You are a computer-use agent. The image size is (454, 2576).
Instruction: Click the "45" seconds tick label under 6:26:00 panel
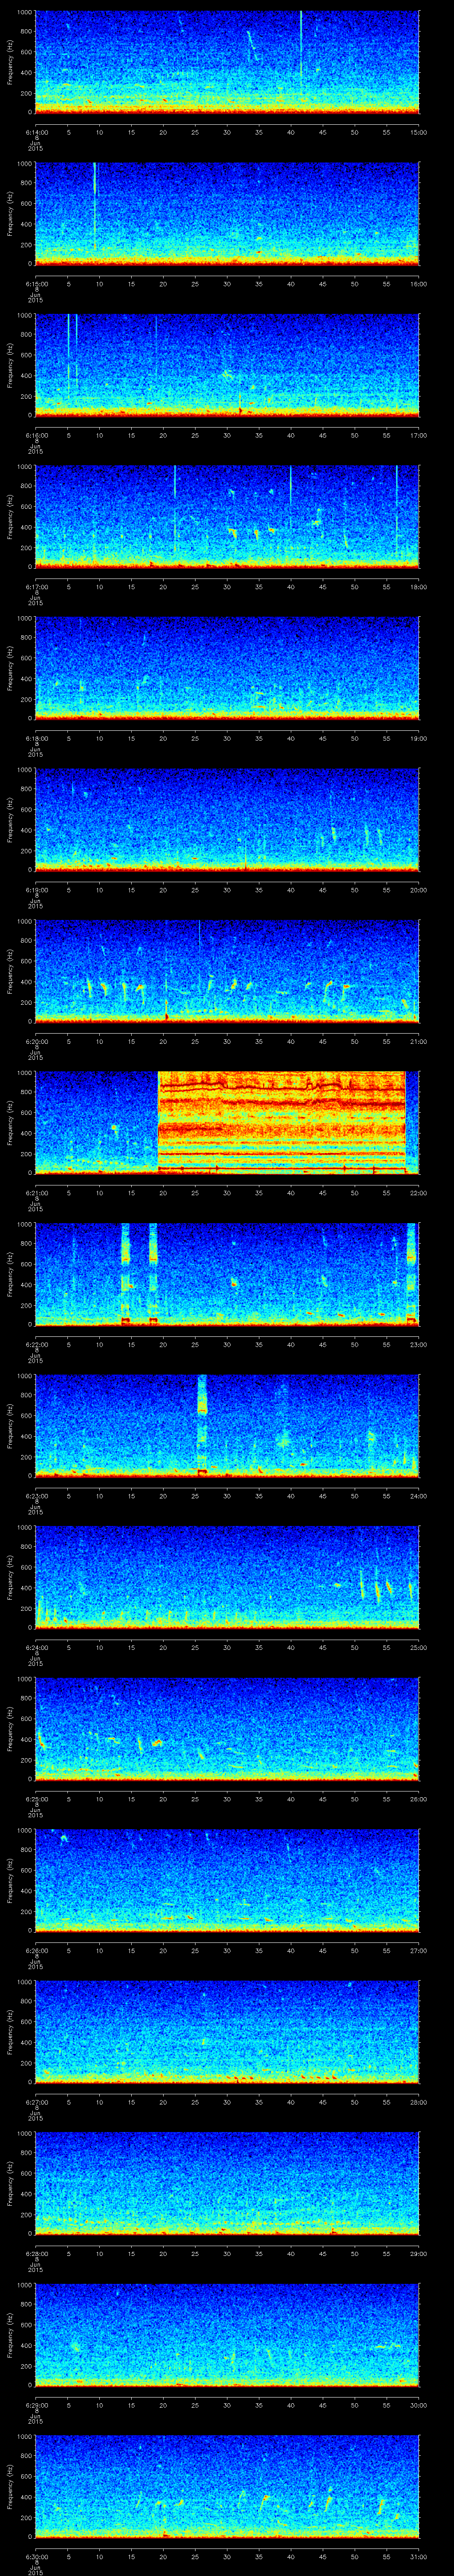click(323, 1951)
